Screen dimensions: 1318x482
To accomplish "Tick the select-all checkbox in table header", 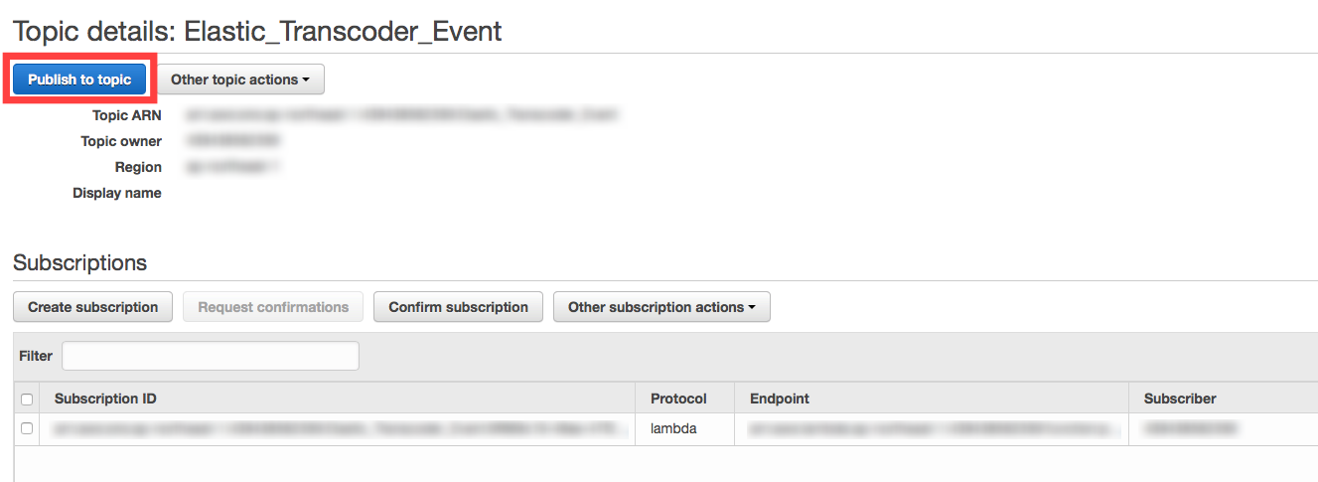I will (x=27, y=400).
